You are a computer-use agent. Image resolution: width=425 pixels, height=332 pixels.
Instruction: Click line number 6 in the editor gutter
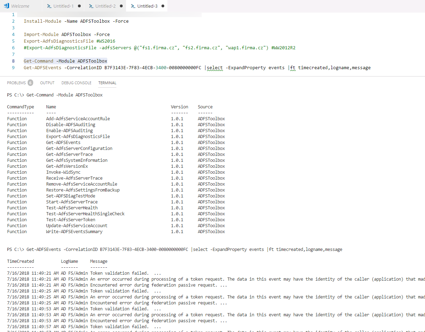(x=13, y=48)
